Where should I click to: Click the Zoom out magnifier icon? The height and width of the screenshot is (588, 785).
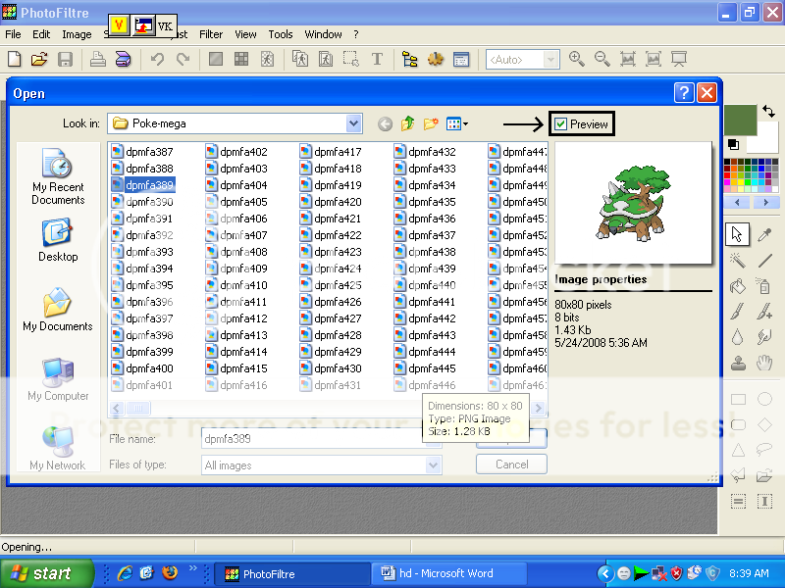coord(602,60)
